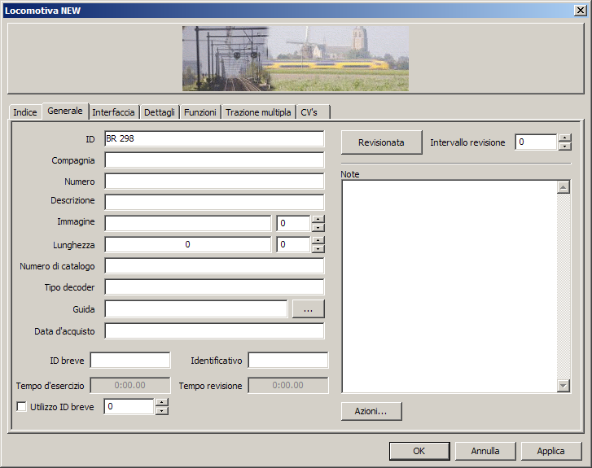
Task: Enable the Utilizzo ID breve checkbox
Action: tap(22, 406)
